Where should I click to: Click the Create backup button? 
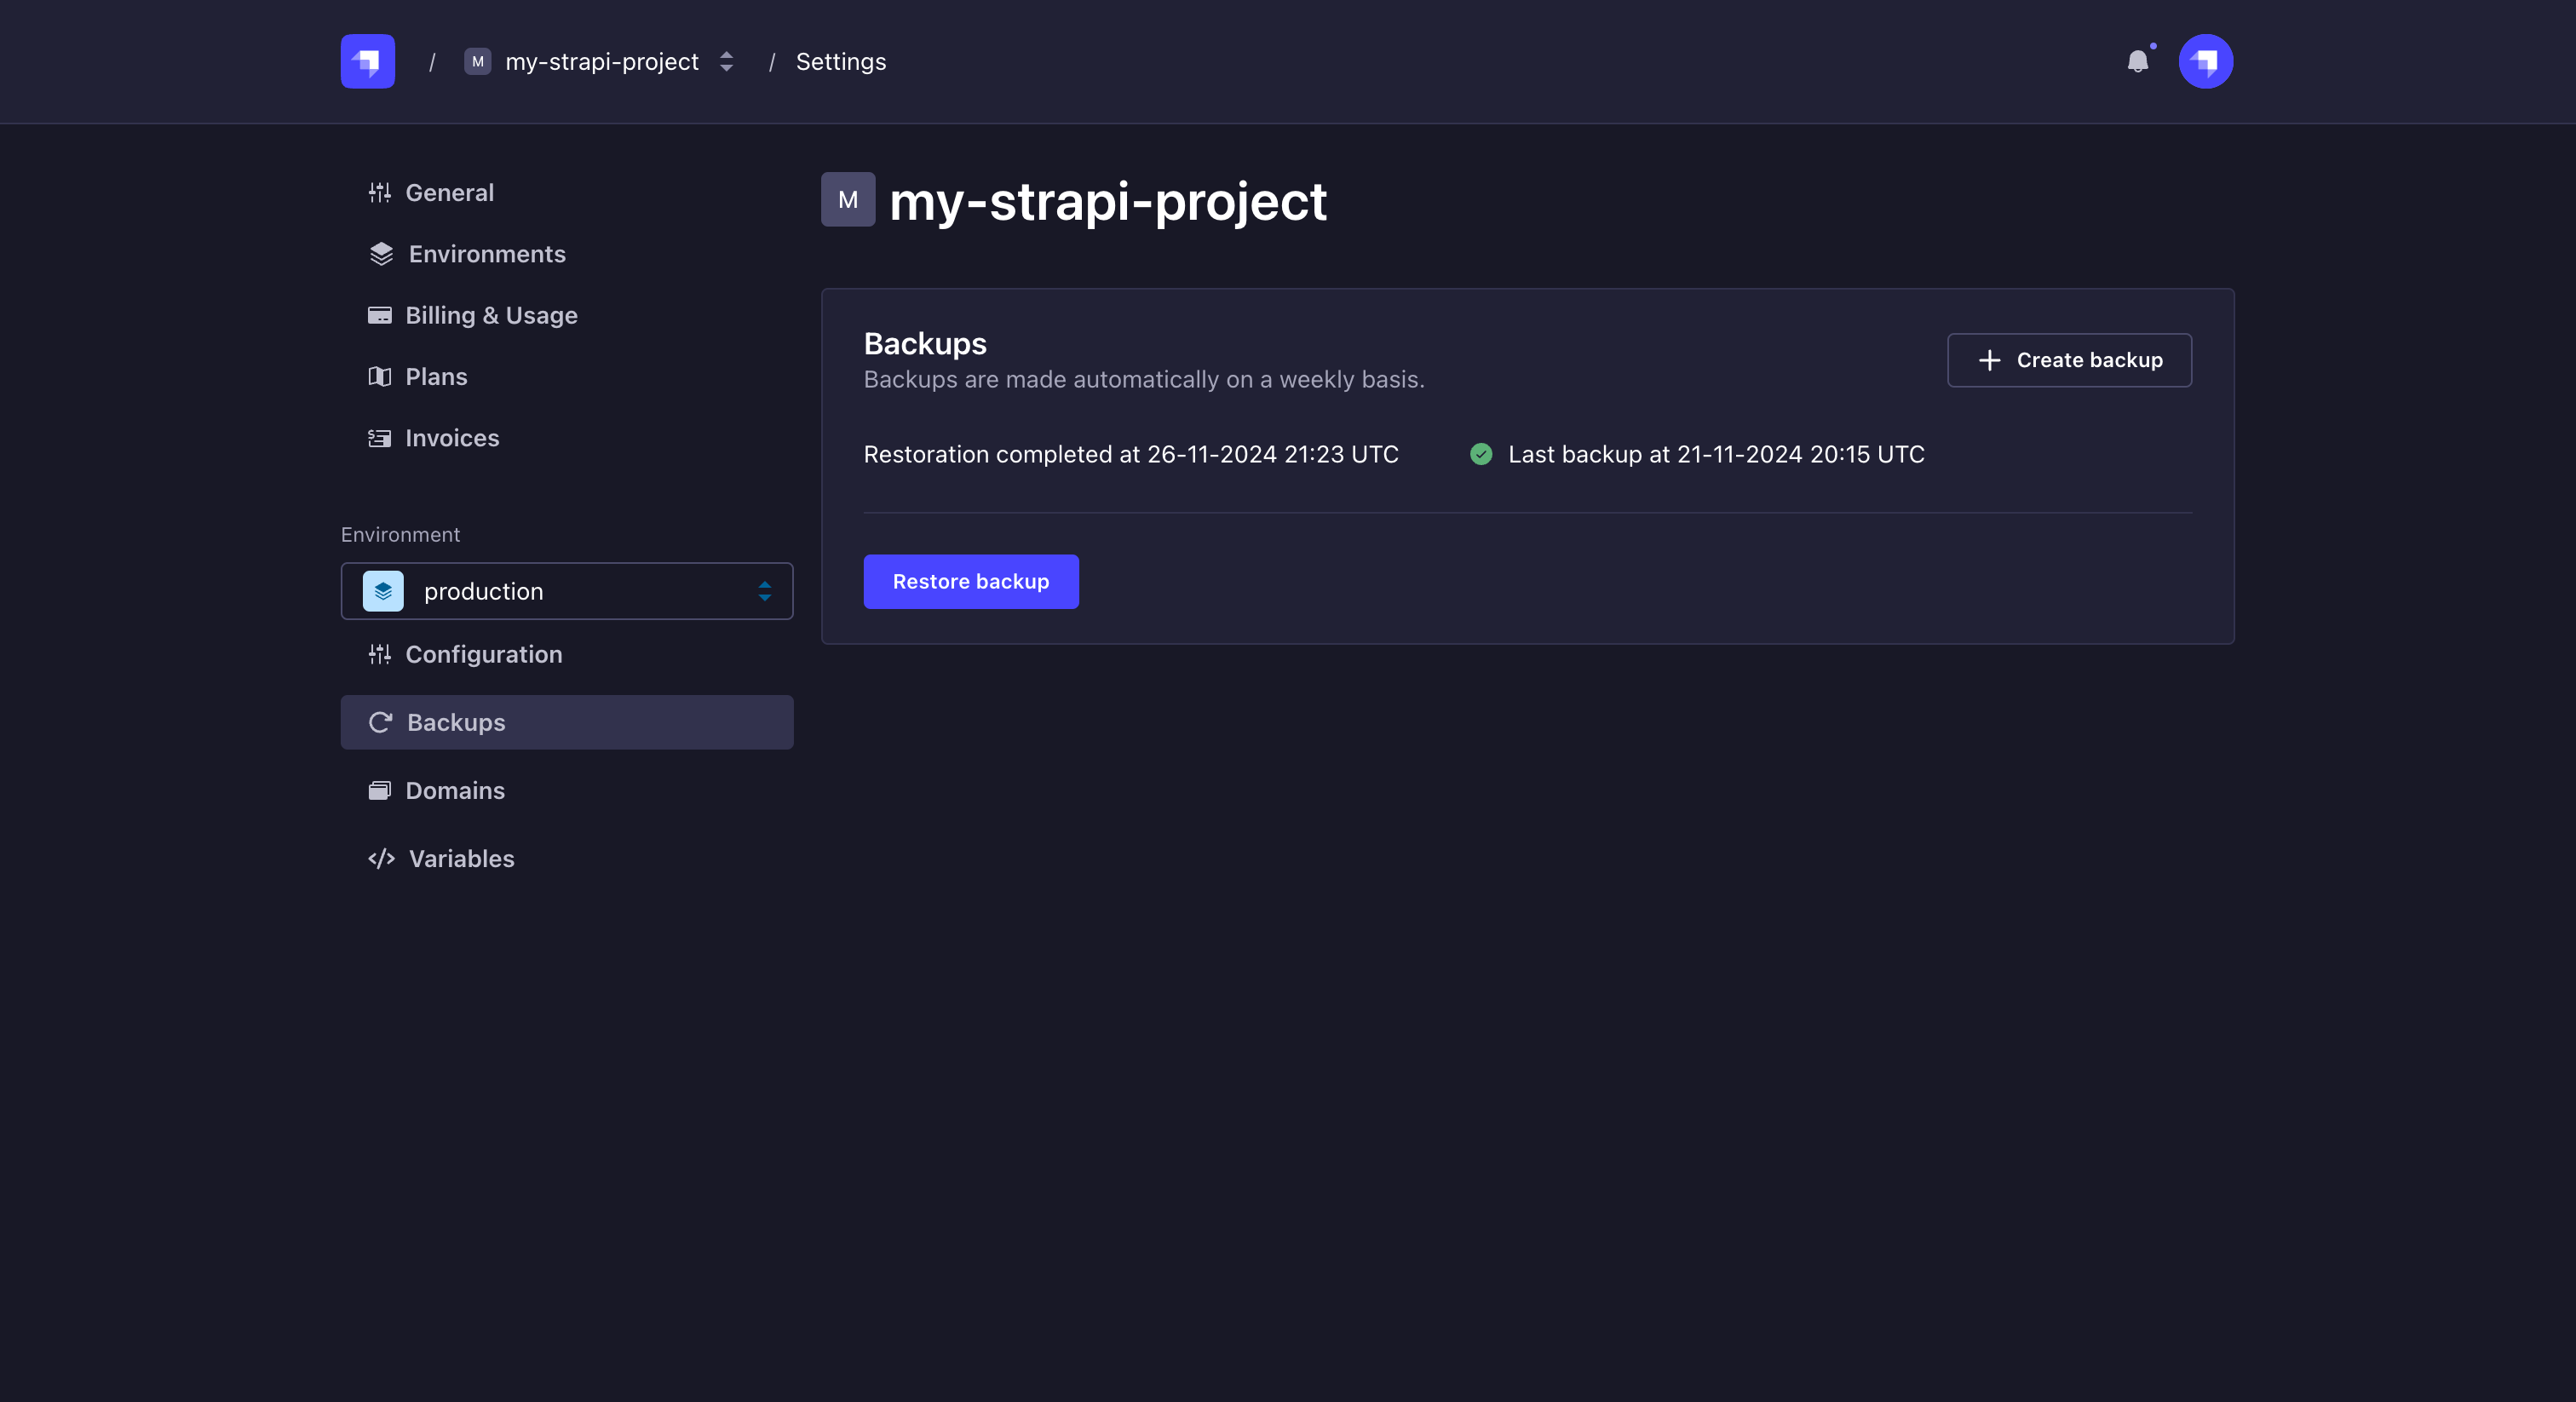click(2069, 360)
